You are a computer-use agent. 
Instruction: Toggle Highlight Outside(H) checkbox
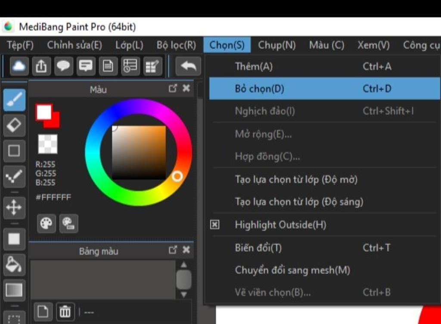point(214,225)
